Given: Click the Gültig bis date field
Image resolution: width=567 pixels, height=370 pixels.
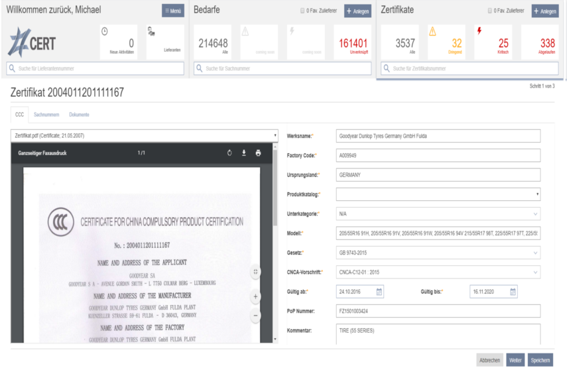Looking at the screenshot, I should pos(493,292).
